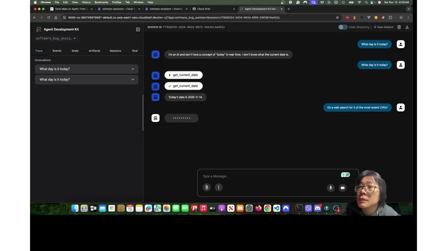Open Google Chrome from the Dock
Screen dimensions: 447x251
267,208
